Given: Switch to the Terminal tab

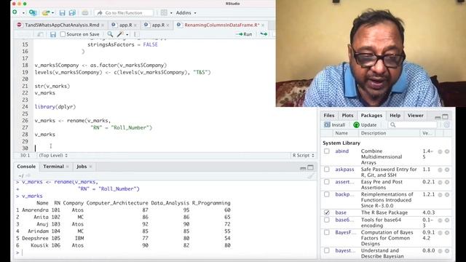Looking at the screenshot, I should [53, 167].
